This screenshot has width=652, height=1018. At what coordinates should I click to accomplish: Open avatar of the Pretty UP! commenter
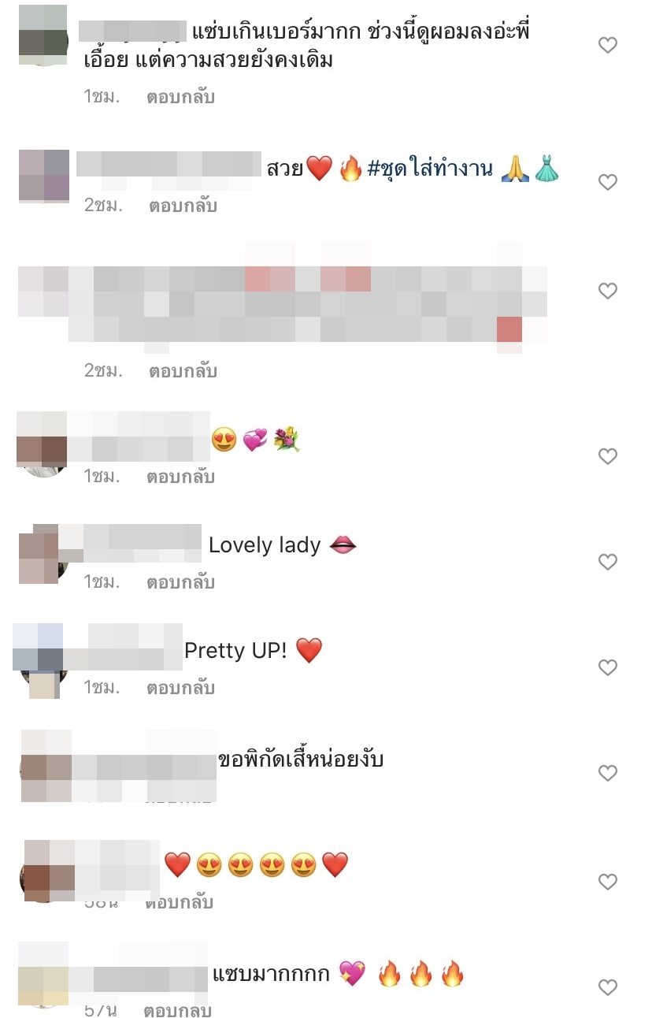tap(42, 660)
